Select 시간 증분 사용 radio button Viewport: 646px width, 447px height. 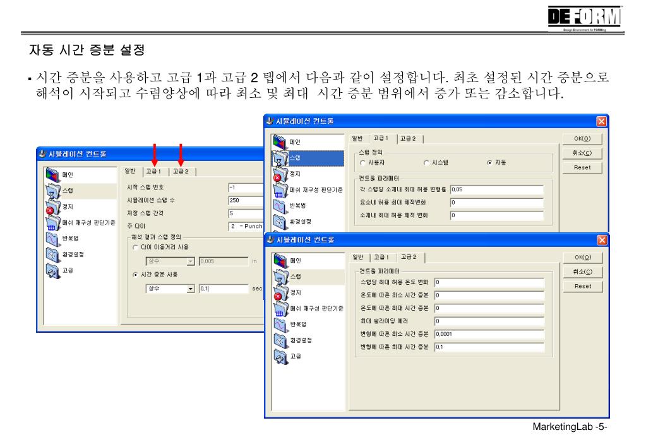pos(135,275)
